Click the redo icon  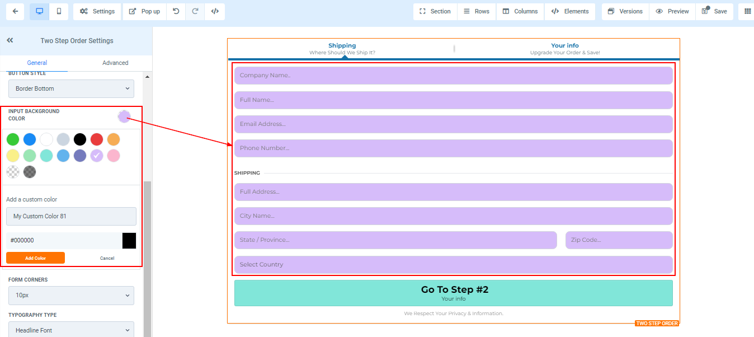pyautogui.click(x=195, y=11)
